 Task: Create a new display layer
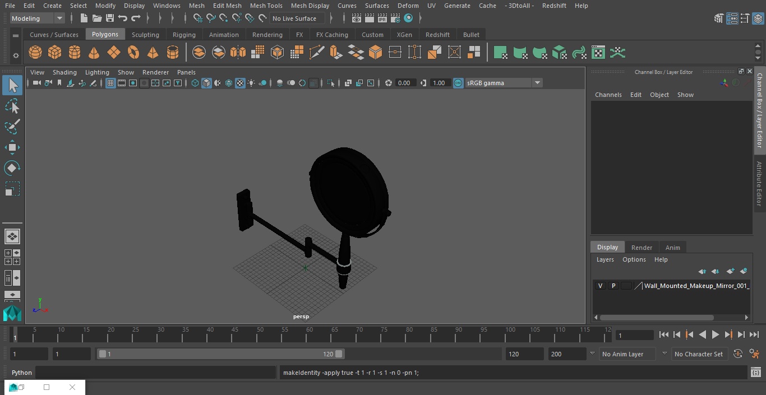pyautogui.click(x=730, y=271)
